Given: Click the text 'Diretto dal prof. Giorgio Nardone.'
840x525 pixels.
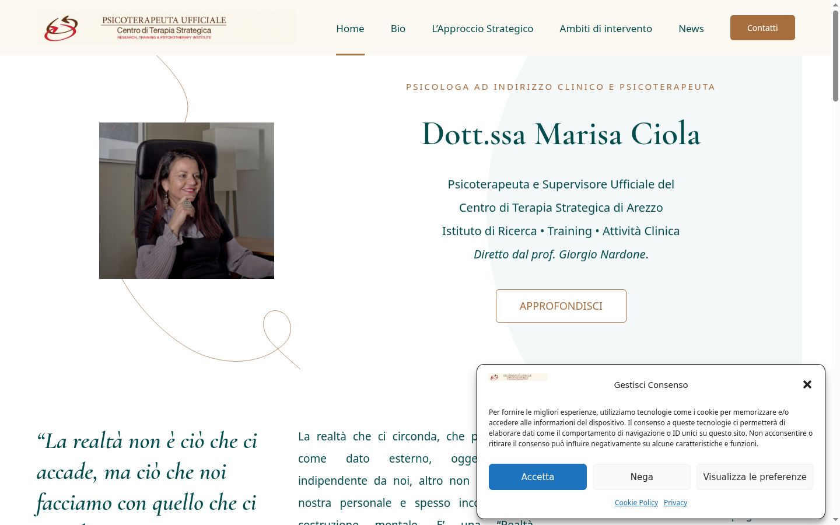Looking at the screenshot, I should pyautogui.click(x=561, y=254).
